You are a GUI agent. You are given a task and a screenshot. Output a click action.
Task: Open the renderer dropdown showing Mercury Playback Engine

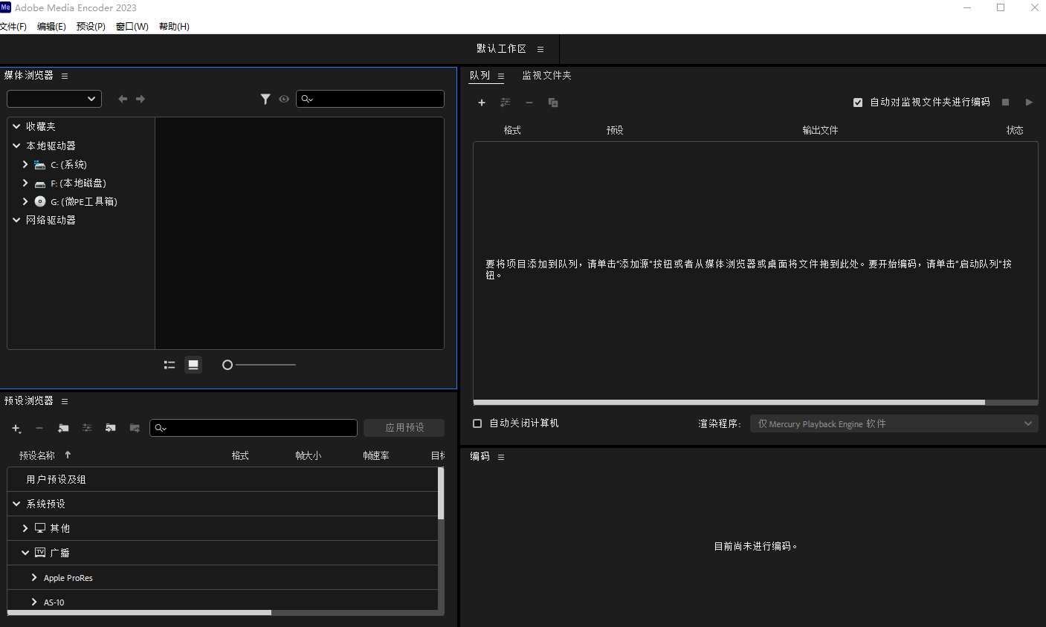(x=892, y=423)
